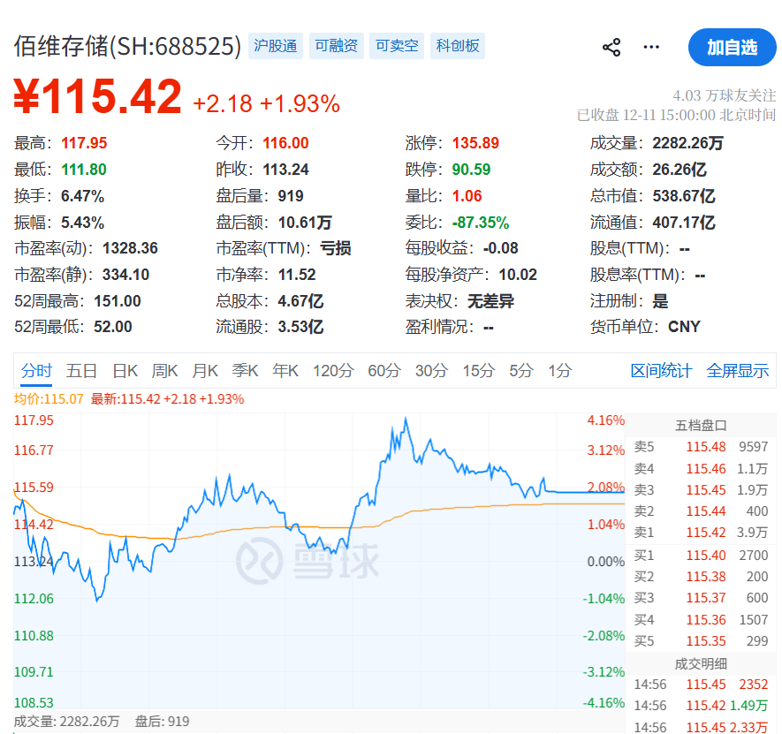The width and height of the screenshot is (782, 734).
Task: Switch to the 1分 interval tab
Action: 559,371
